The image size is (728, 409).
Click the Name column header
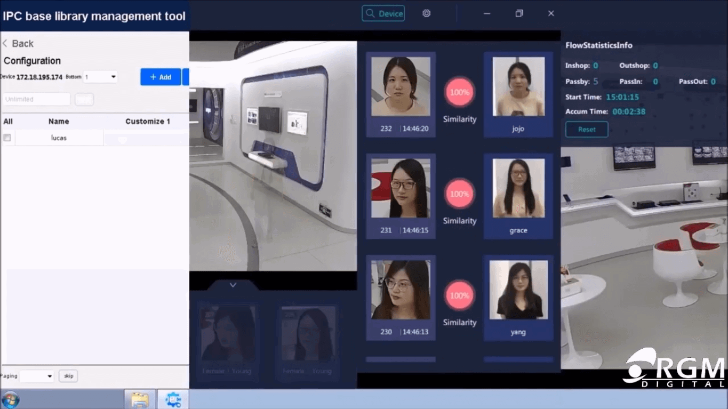pyautogui.click(x=59, y=121)
